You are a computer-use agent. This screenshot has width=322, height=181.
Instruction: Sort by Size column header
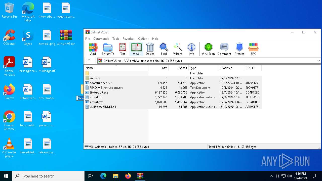(158, 68)
